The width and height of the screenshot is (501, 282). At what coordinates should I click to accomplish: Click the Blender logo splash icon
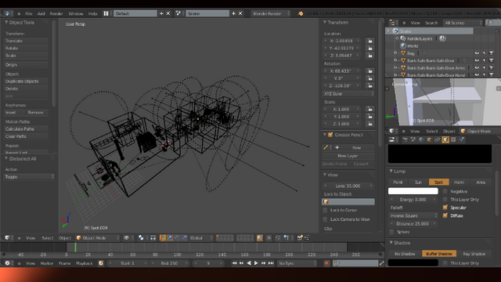coord(301,13)
